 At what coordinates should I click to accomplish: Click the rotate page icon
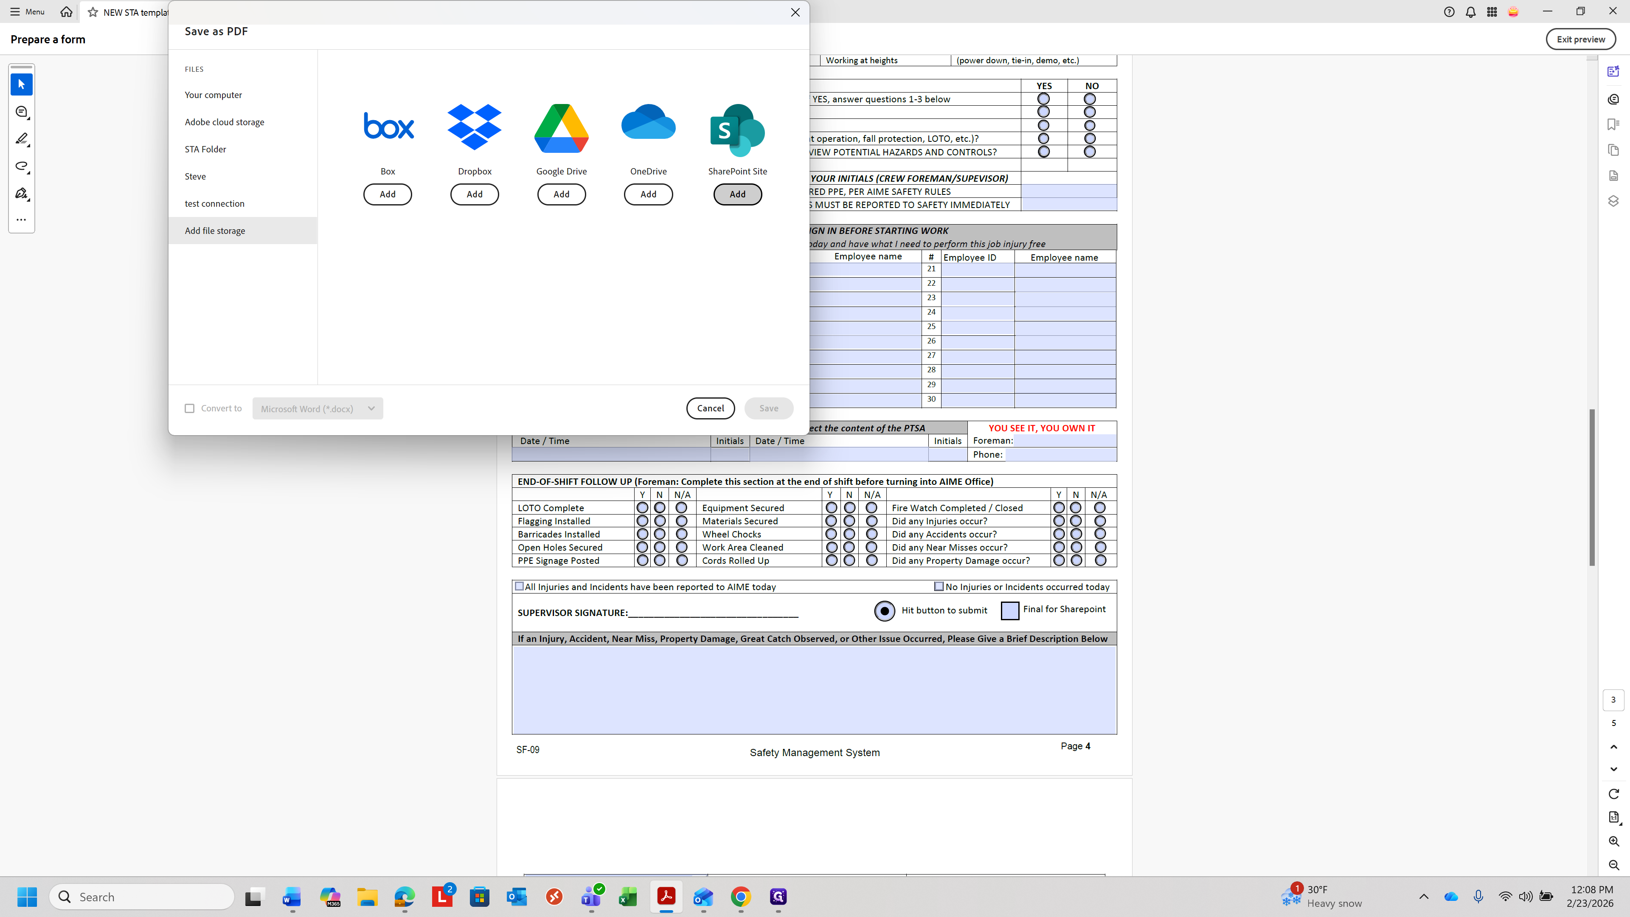coord(1613,793)
